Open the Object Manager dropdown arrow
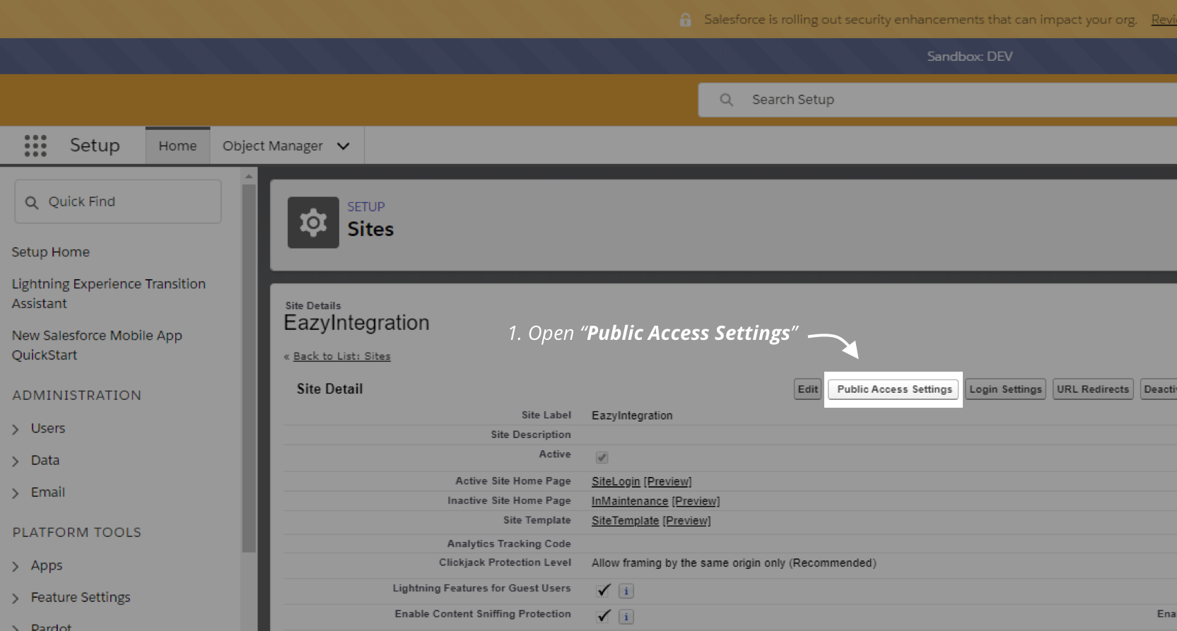Image resolution: width=1177 pixels, height=631 pixels. click(x=344, y=146)
